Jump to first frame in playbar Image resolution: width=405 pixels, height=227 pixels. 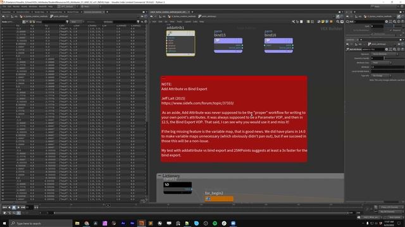click(x=4, y=207)
